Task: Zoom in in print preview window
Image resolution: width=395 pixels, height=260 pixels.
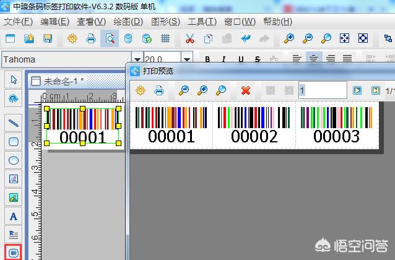Action: click(202, 90)
